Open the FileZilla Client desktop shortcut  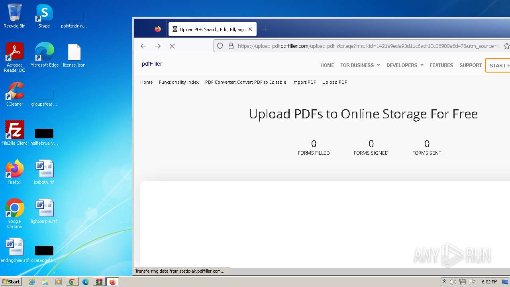pyautogui.click(x=14, y=133)
